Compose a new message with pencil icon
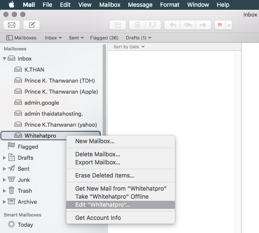The image size is (259, 233). (x=31, y=25)
